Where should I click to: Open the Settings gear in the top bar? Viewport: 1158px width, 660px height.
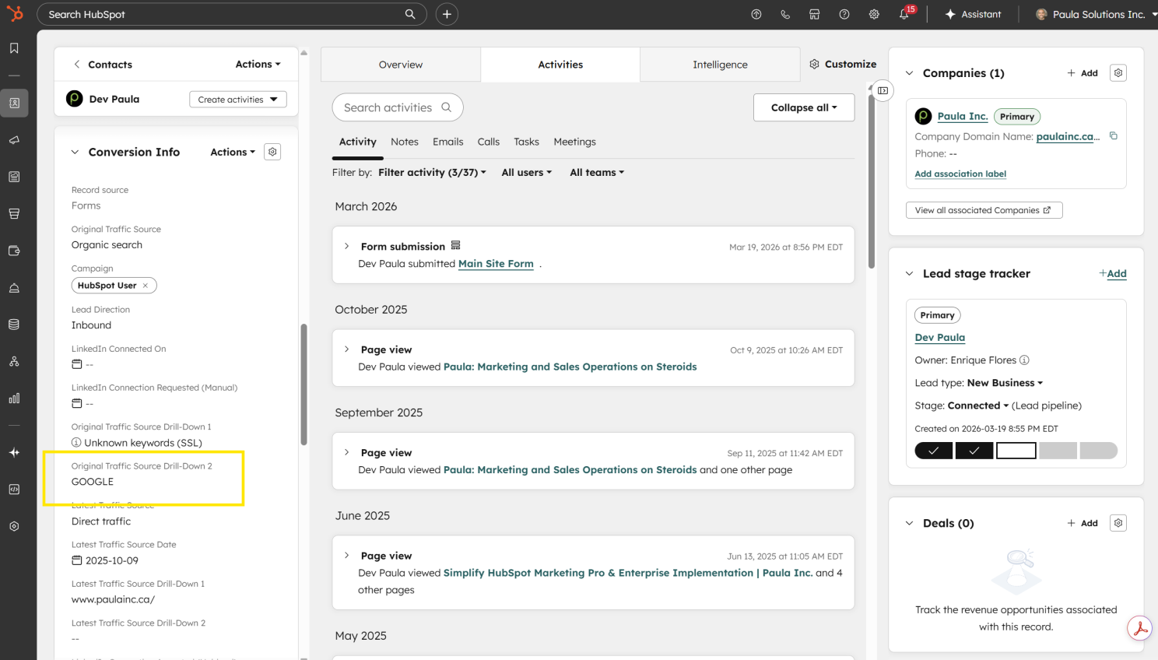pos(874,14)
